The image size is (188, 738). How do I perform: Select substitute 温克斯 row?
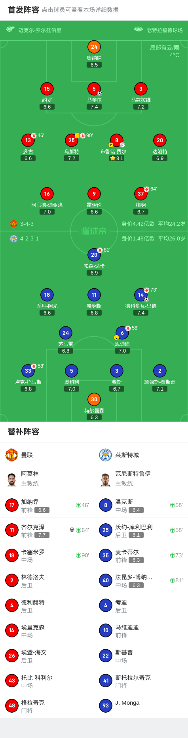(x=141, y=505)
